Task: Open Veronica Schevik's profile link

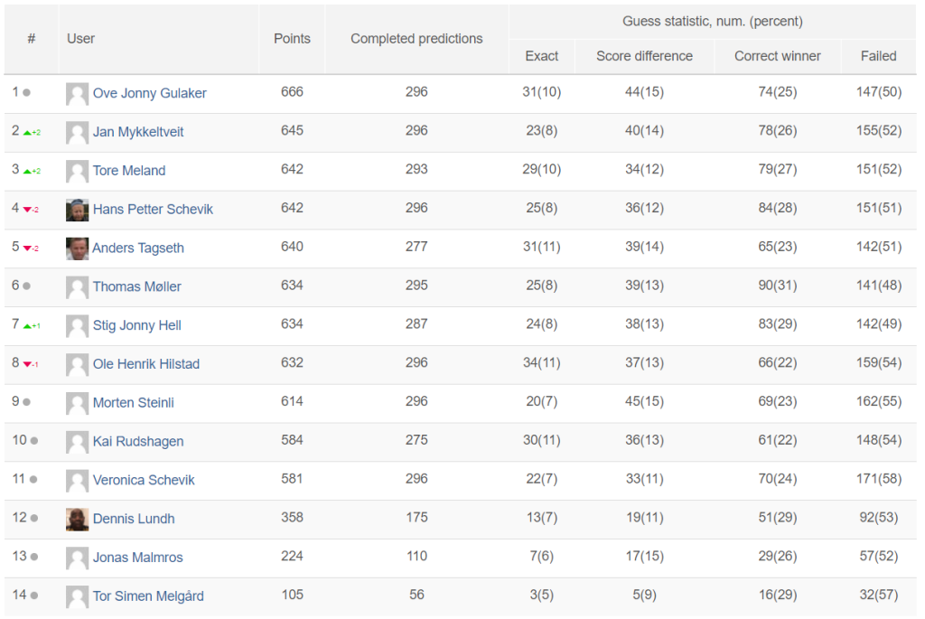Action: coord(144,480)
